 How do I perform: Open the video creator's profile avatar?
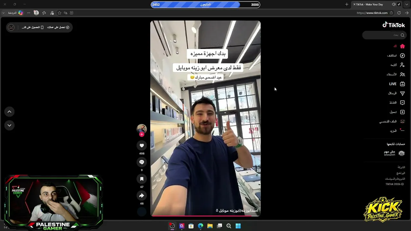[x=142, y=129]
